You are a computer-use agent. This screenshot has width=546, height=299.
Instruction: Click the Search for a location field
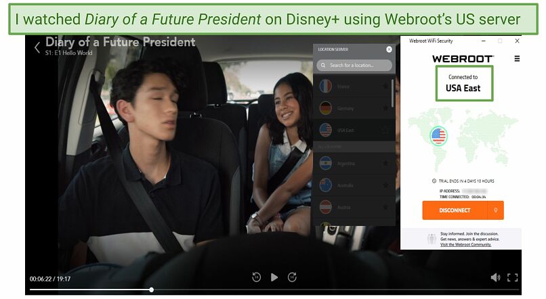[354, 65]
